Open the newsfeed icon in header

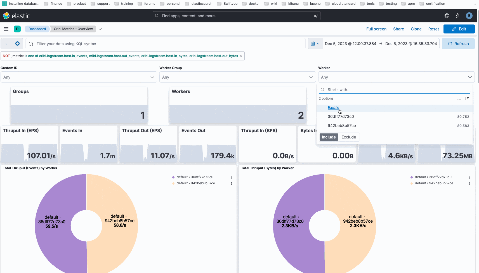pos(458,16)
